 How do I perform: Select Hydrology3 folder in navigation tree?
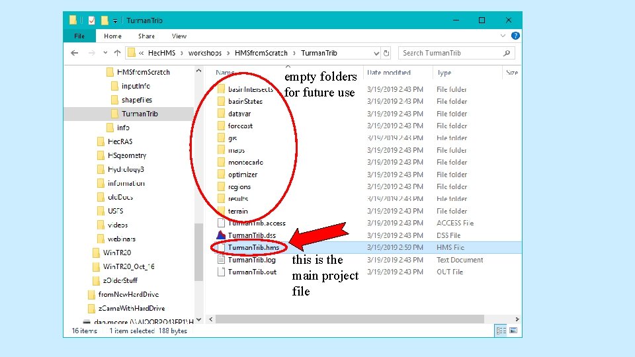(x=126, y=169)
